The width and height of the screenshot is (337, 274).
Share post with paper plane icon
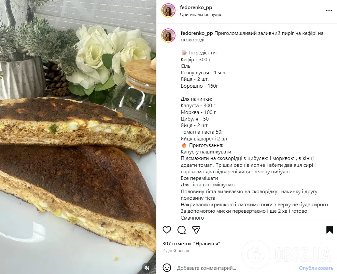[196, 230]
